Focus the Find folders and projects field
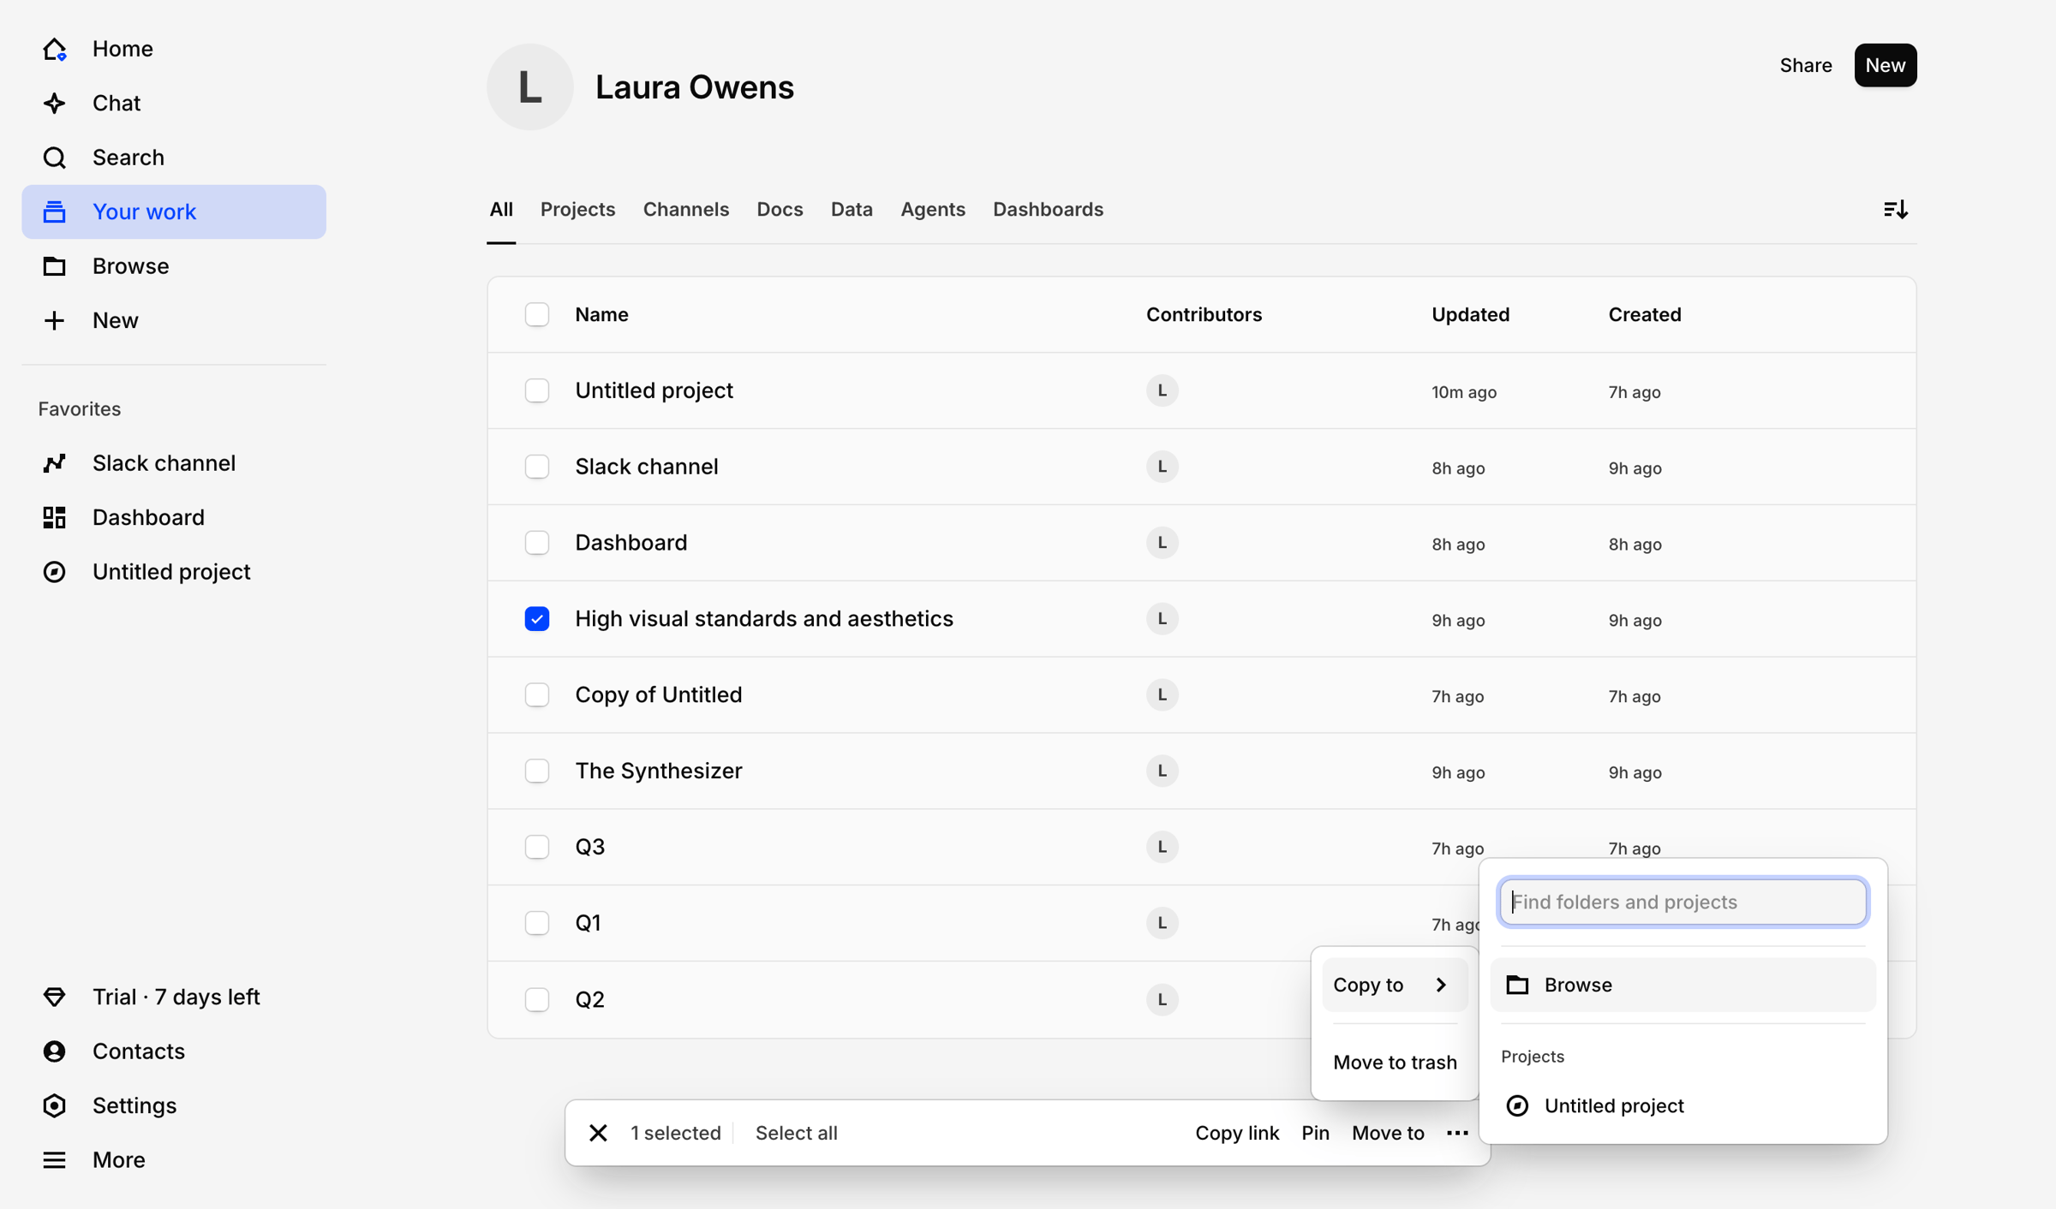 (x=1682, y=902)
